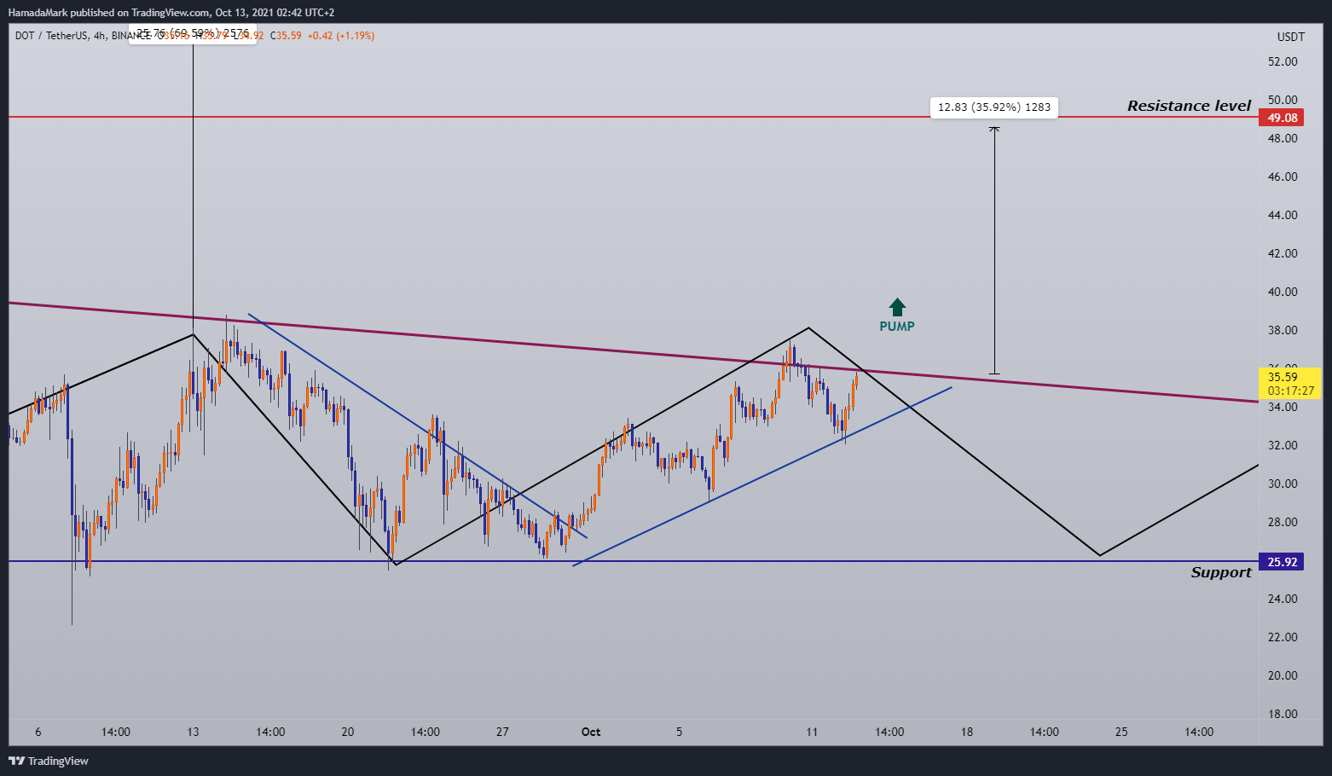Click the 30.00 price axis label
Screen dimensions: 1332x776
(1283, 484)
